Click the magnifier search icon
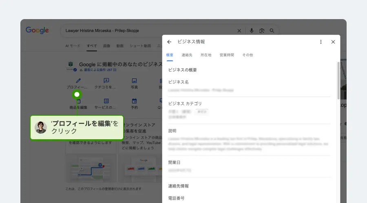Image resolution: width=367 pixels, height=203 pixels. [x=272, y=30]
